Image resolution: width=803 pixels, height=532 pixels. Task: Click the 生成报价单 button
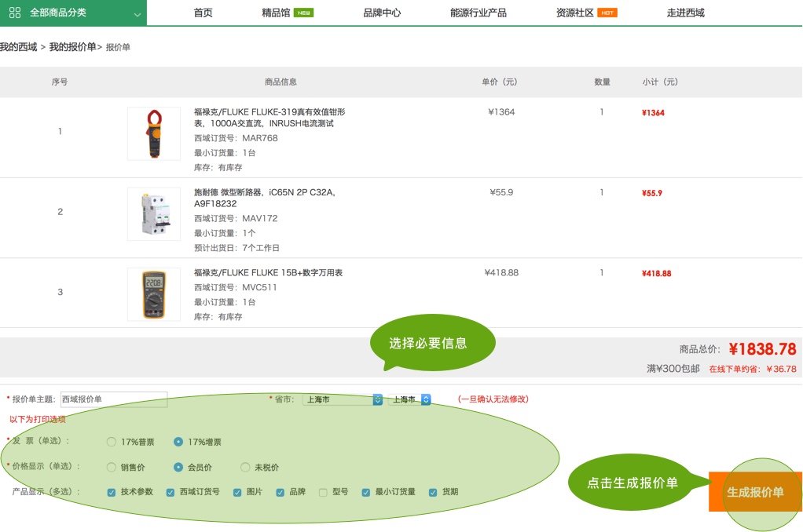coord(754,492)
